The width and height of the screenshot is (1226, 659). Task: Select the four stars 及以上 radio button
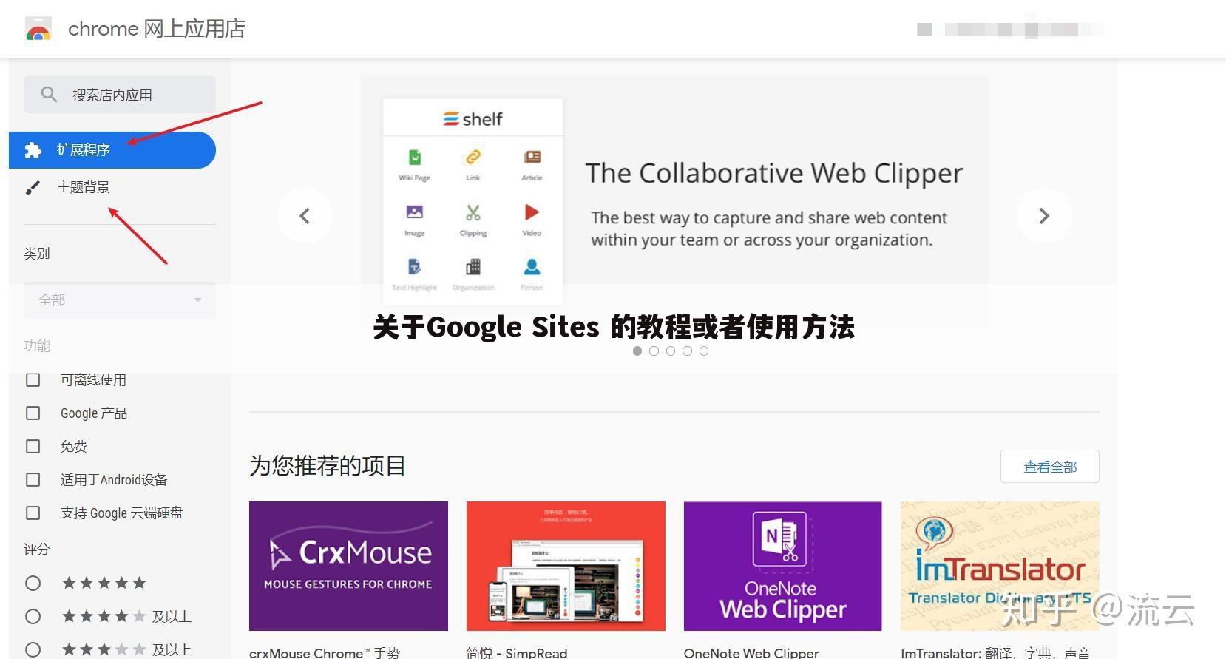(x=33, y=616)
